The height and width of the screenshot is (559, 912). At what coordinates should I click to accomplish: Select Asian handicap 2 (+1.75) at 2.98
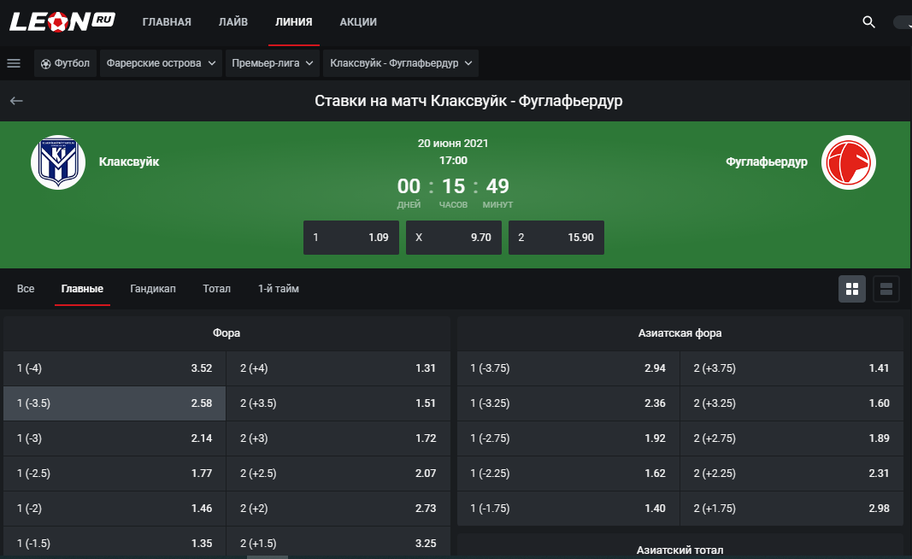coord(791,509)
